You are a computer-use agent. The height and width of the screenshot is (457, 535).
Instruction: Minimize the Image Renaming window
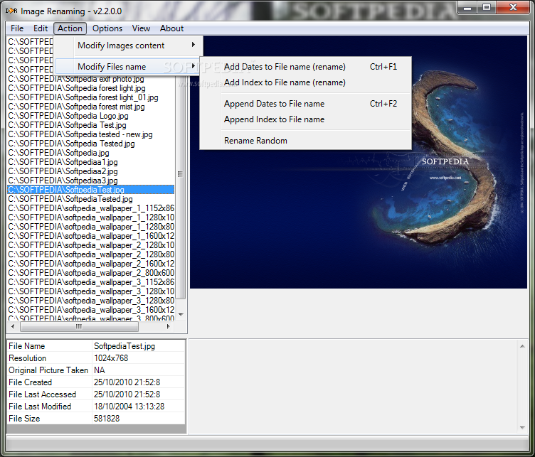click(x=468, y=7)
